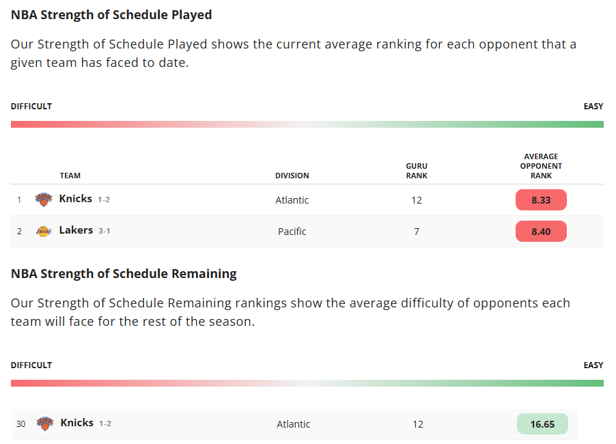Click the Schedule Played difficulty gradient bar
The image size is (616, 444).
click(x=307, y=124)
